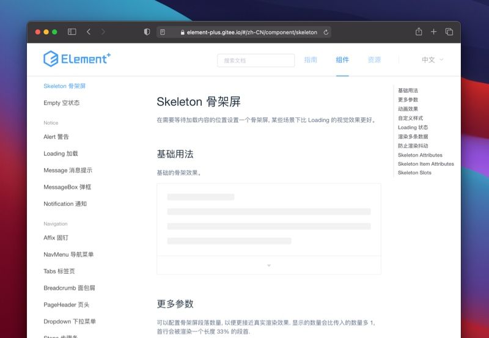This screenshot has height=338, width=489.
Task: Jump to 自定义样式 in page outline
Action: 410,118
